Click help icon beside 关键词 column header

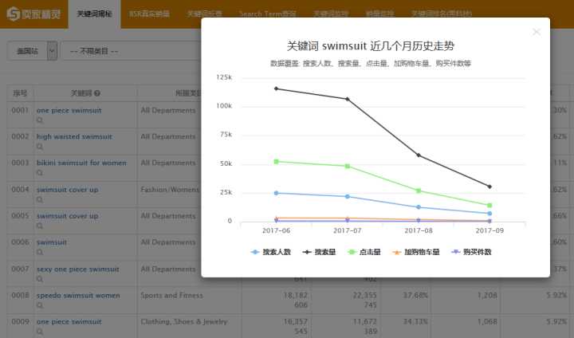(x=97, y=93)
